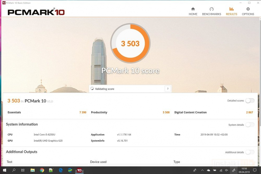
Task: Select the CPU value Intel Core i5-8250U
Action: 45,135
